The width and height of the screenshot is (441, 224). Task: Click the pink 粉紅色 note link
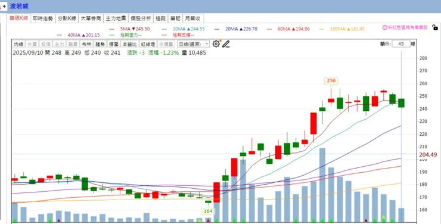[x=408, y=27]
